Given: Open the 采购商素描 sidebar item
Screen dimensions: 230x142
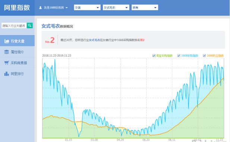Looking at the screenshot, I should [x=17, y=63].
